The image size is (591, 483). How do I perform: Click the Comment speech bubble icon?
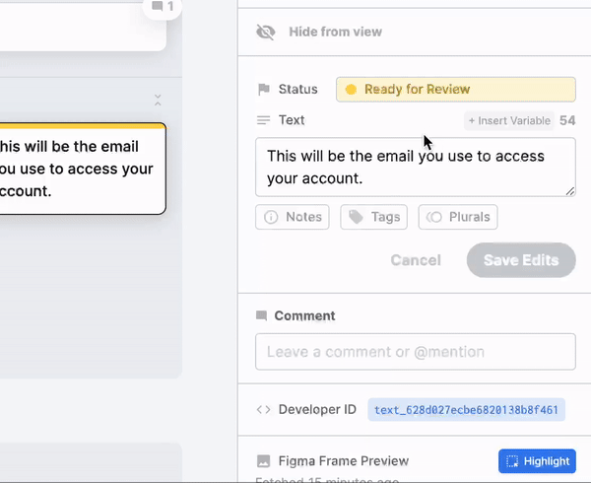click(262, 316)
